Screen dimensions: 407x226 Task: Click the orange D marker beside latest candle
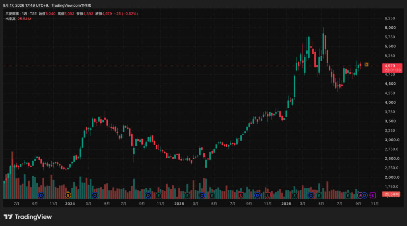point(366,64)
